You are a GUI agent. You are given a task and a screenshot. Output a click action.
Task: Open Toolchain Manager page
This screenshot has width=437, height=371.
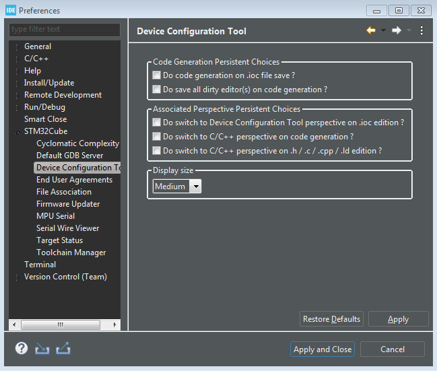pyautogui.click(x=71, y=252)
